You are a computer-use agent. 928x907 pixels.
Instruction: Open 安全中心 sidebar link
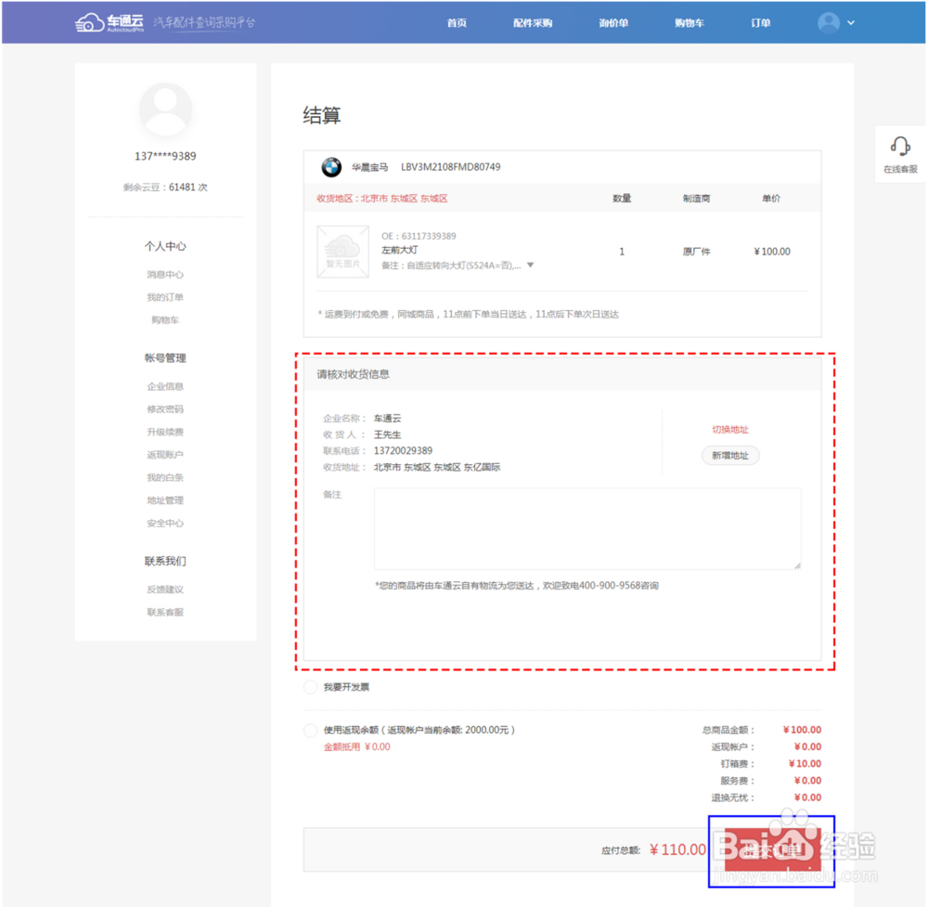pos(165,523)
